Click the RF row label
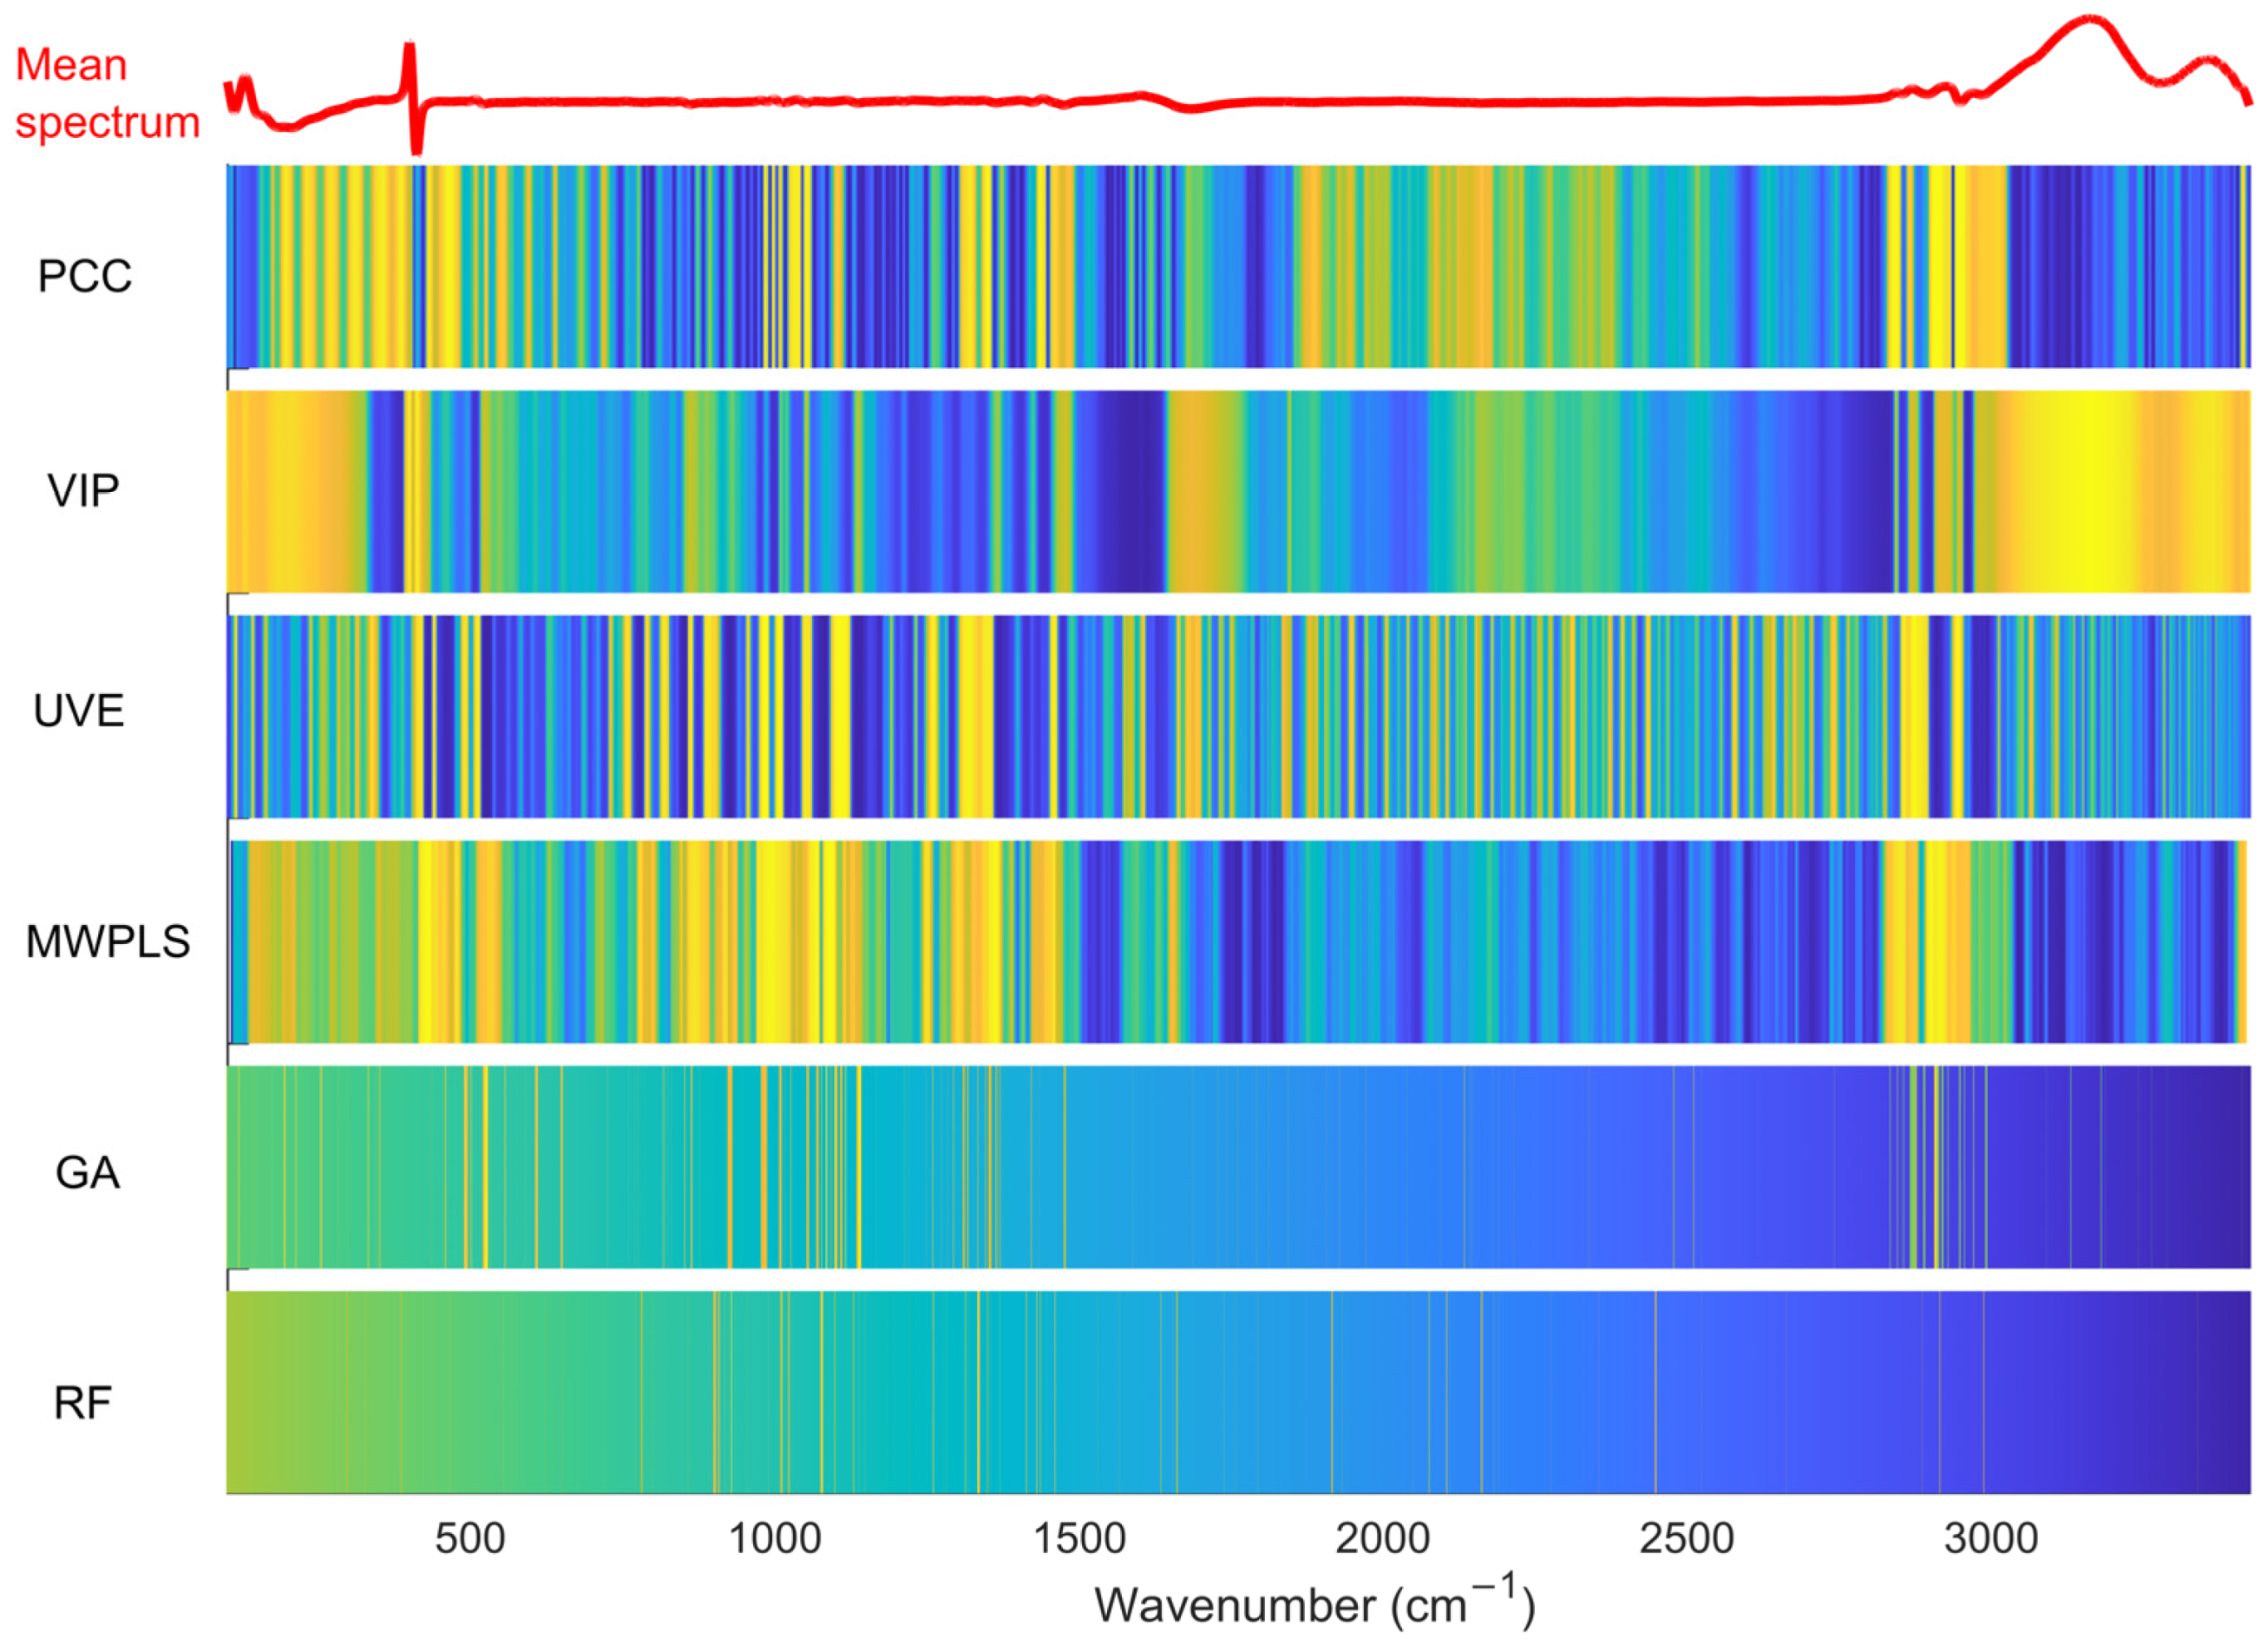This screenshot has height=1652, width=2268. coord(82,1403)
